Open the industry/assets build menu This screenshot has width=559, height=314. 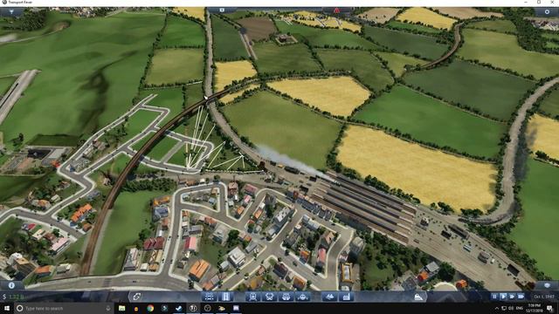tap(346, 297)
